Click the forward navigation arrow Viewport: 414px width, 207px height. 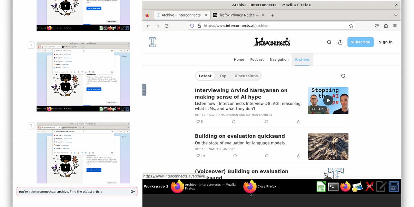coord(157,26)
